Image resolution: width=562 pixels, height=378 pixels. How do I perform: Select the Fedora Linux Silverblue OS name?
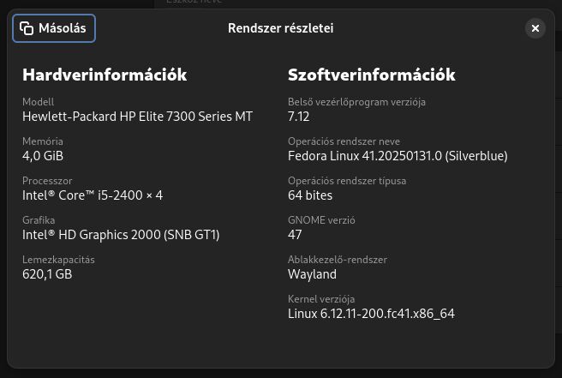click(398, 156)
